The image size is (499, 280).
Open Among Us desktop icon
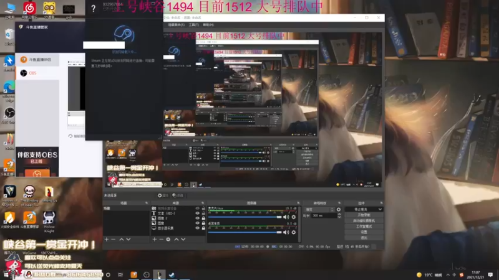pos(49,194)
